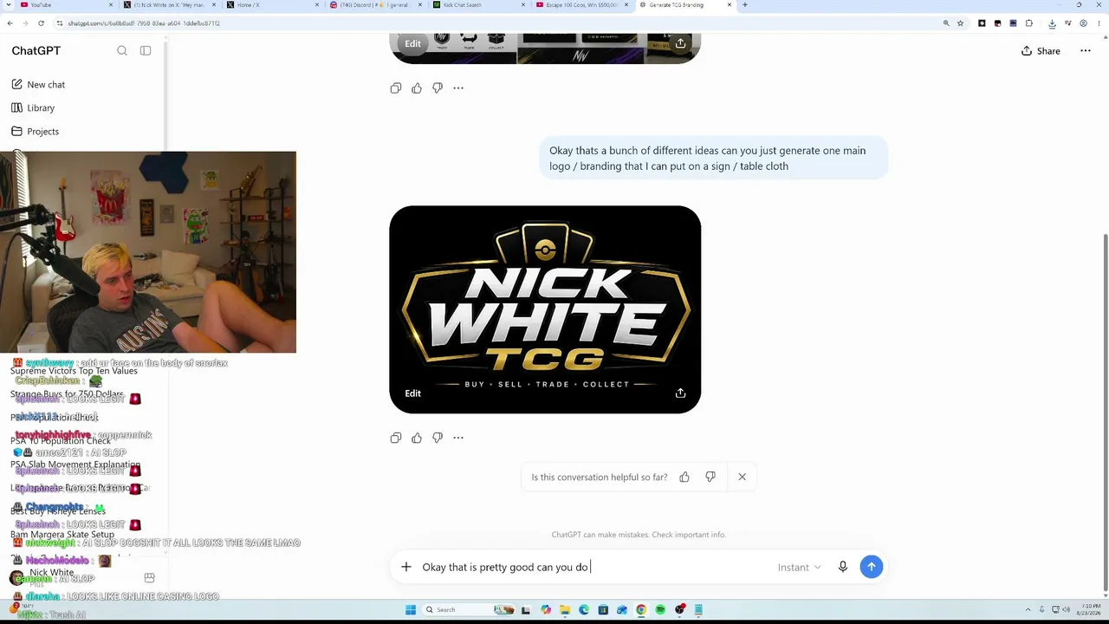1109x624 pixels.
Task: Share this conversation using the Share button
Action: point(1041,51)
